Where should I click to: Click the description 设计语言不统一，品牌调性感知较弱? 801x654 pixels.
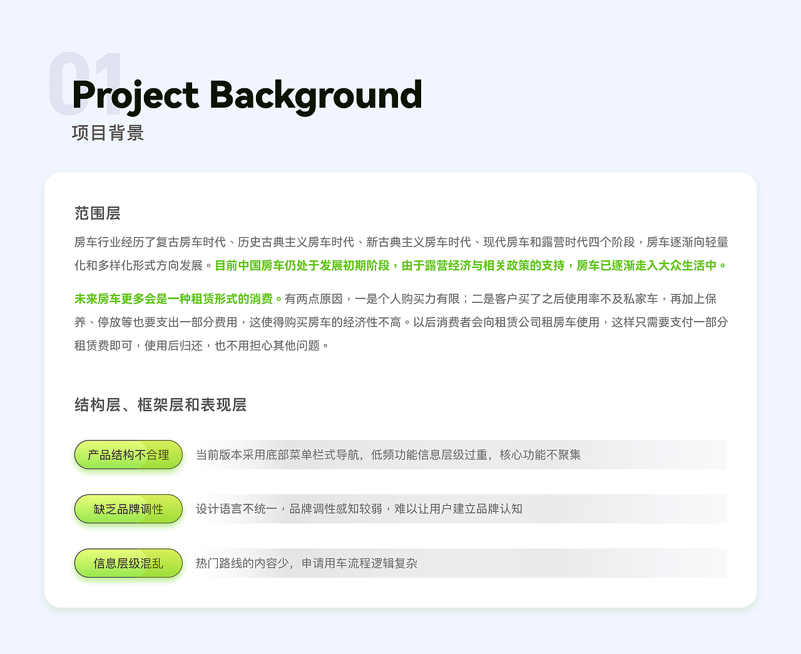[359, 509]
